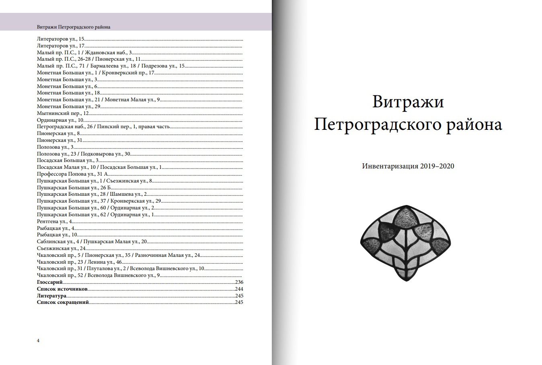The image size is (542, 365).
Task: Open the Чкаловский пр., 23 / Ленина ул. entry
Action: coord(79,262)
